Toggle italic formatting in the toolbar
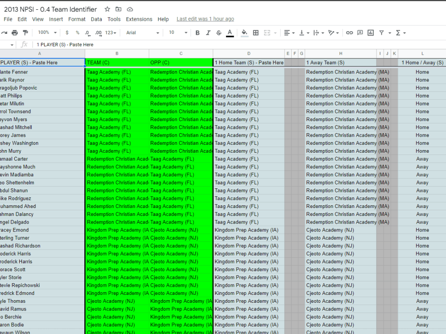446x334 pixels. [x=208, y=33]
